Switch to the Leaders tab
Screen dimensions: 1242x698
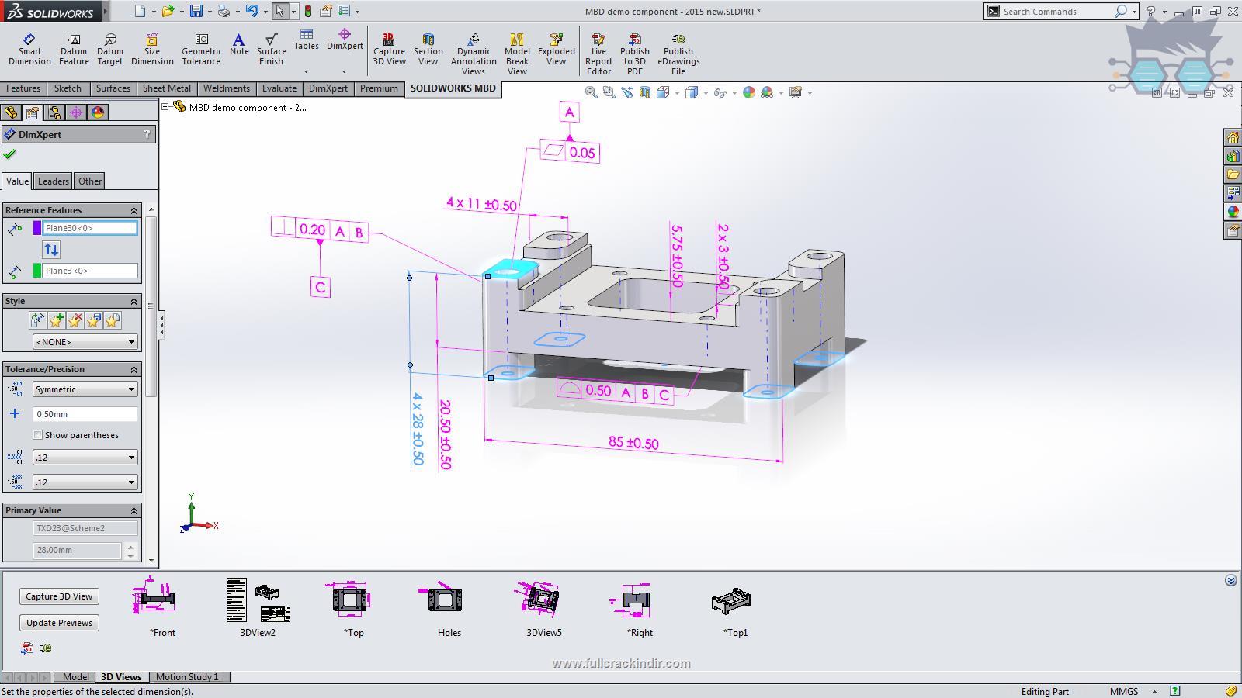click(x=54, y=181)
